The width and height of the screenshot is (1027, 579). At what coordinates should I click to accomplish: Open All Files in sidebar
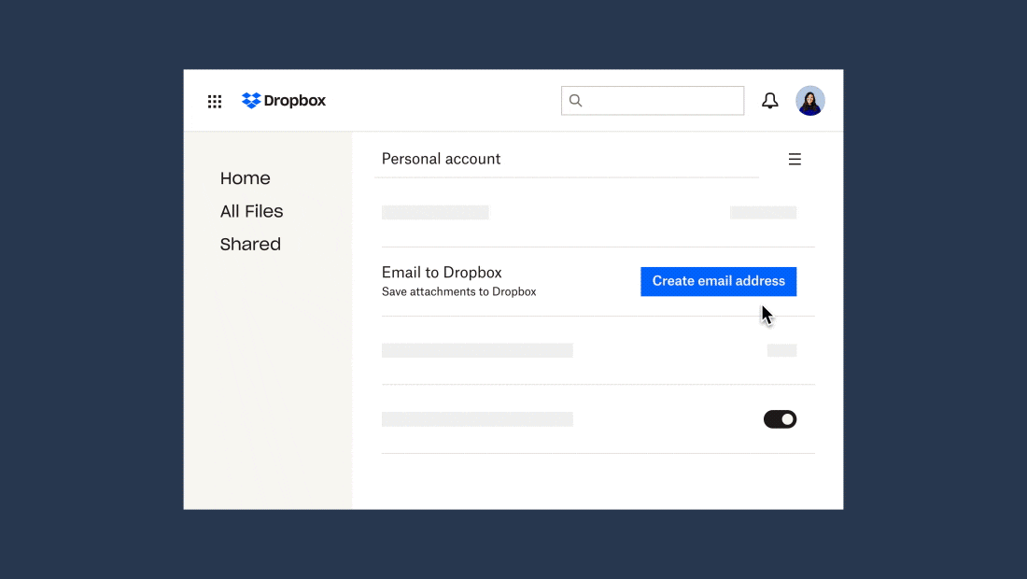pos(251,211)
